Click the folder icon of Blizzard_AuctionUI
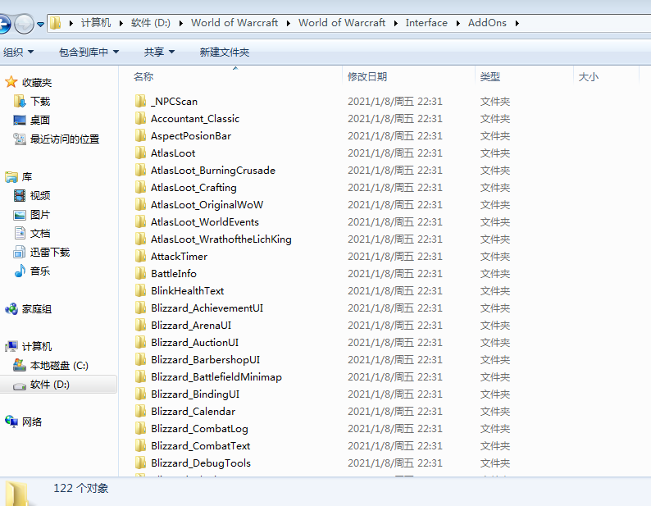Image resolution: width=651 pixels, height=506 pixels. click(x=141, y=343)
